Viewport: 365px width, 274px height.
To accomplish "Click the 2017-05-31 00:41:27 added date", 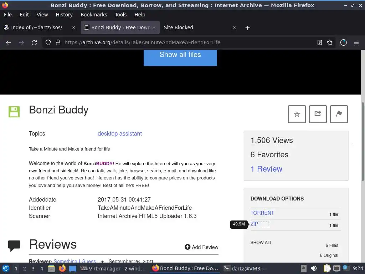I will tap(124, 200).
